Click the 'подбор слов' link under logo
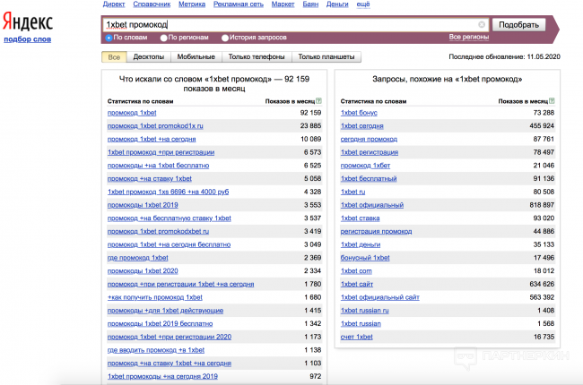This screenshot has width=583, height=385. (27, 39)
